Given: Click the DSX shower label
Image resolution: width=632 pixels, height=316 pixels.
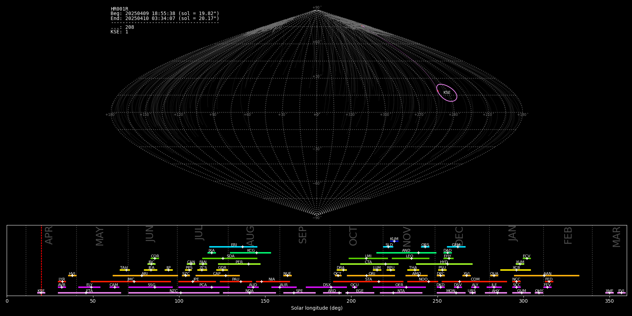Looking at the screenshot, I should coord(327,285).
